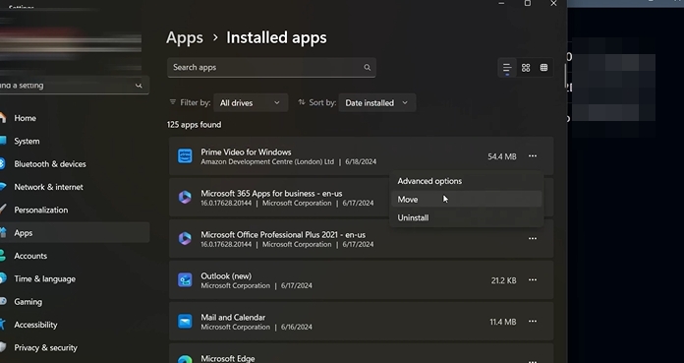Choose Uninstall in the context menu

pyautogui.click(x=467, y=217)
